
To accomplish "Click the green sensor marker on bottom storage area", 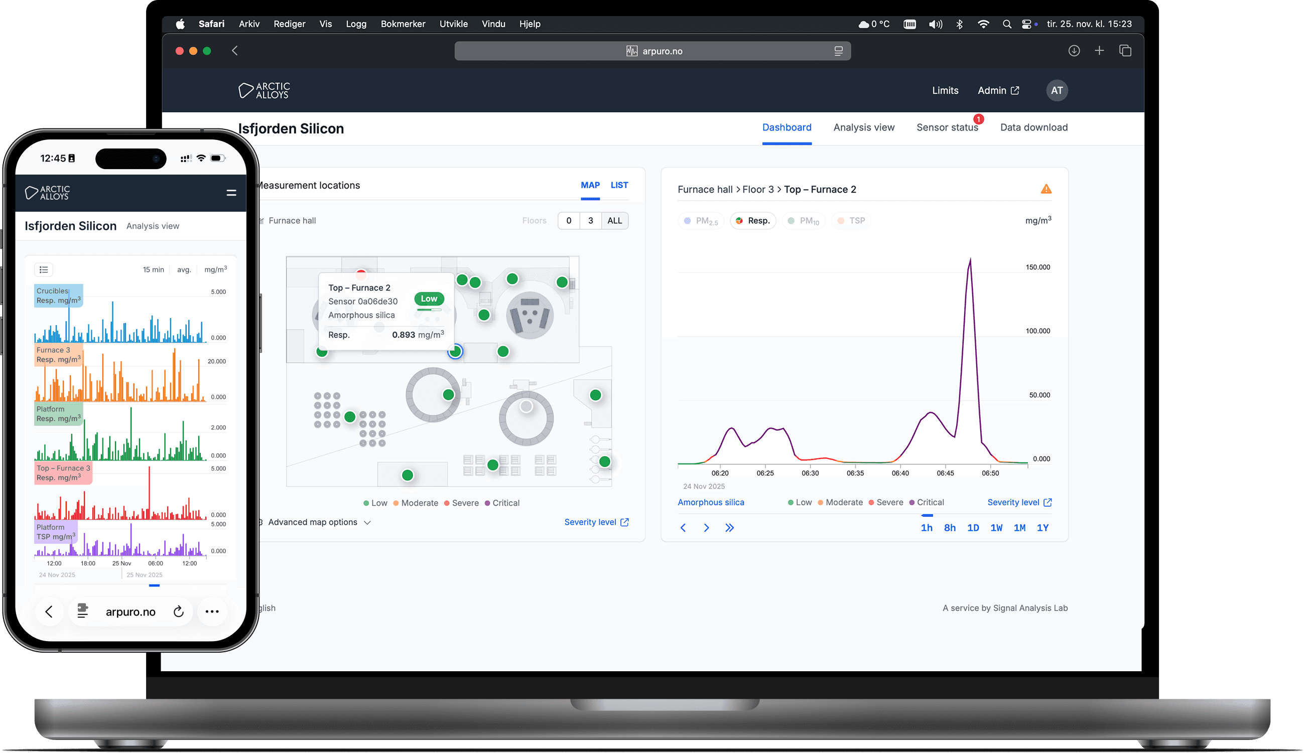I will coord(408,475).
